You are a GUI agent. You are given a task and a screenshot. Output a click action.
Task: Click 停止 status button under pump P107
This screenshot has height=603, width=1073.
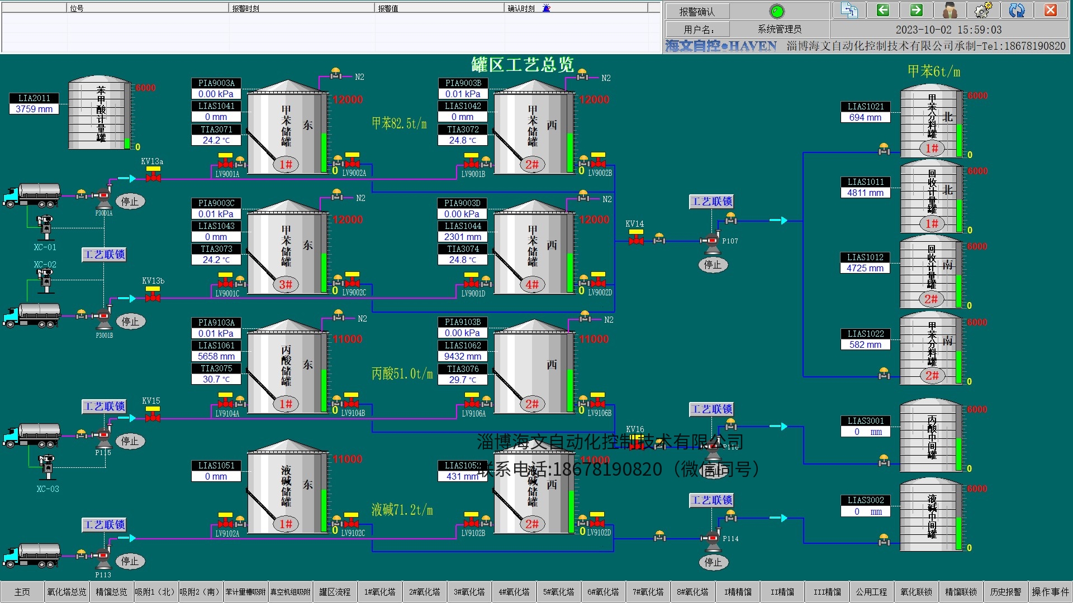tap(713, 265)
